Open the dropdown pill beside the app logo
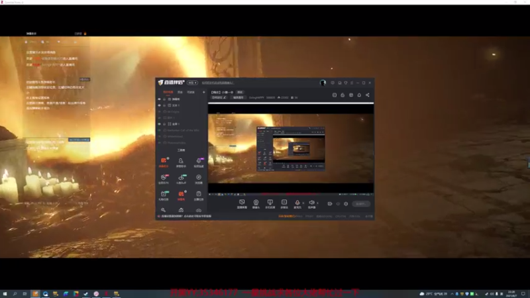530x298 pixels. (192, 83)
